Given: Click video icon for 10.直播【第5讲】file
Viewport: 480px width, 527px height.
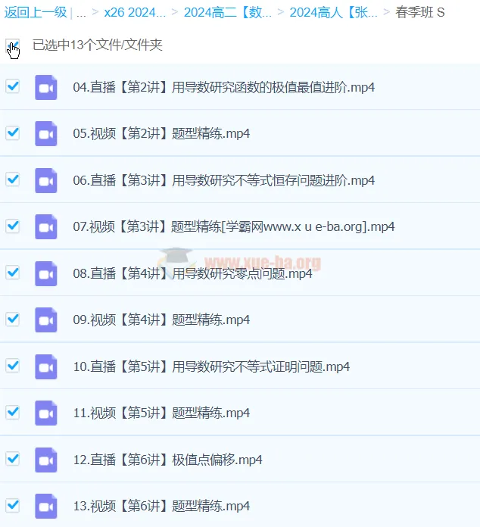Looking at the screenshot, I should click(45, 366).
